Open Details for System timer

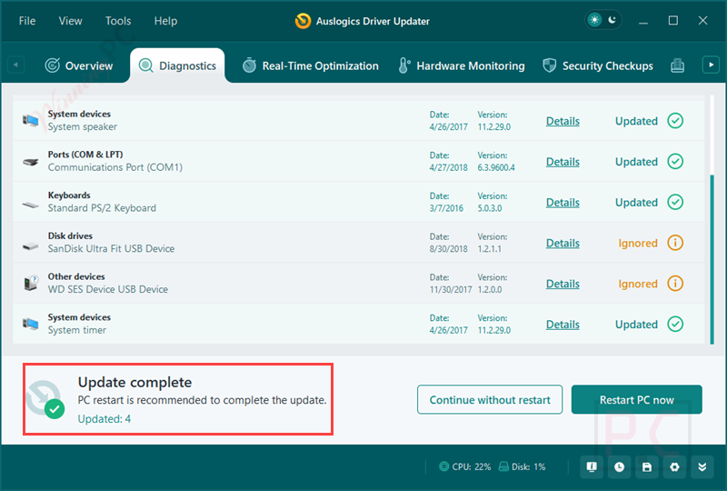(563, 325)
